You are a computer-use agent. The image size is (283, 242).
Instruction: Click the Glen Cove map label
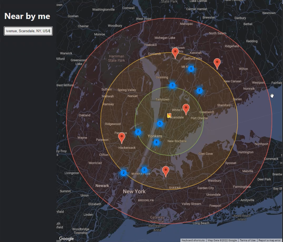tap(205, 154)
